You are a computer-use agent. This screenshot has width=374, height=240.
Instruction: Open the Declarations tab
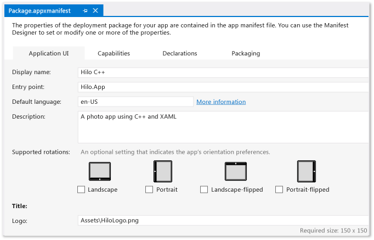180,53
